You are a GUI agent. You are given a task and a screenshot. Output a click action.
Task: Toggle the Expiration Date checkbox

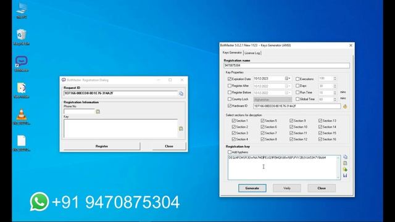click(x=230, y=79)
